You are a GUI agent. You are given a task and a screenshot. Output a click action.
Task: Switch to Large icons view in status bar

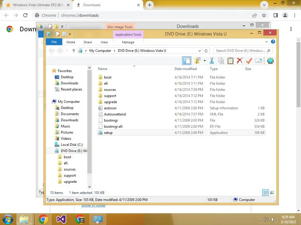(x=272, y=192)
